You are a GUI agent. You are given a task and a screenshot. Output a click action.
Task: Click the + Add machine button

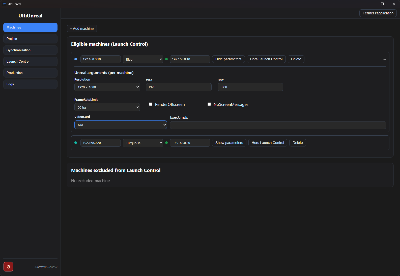click(x=82, y=29)
